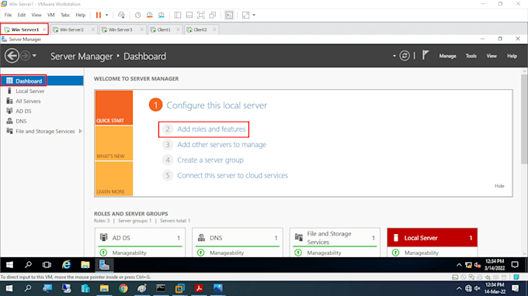Open guest VM taskbar search

point(28,265)
